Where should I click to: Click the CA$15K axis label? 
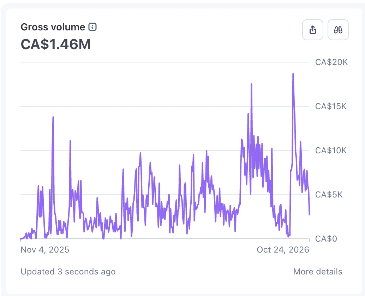point(331,106)
